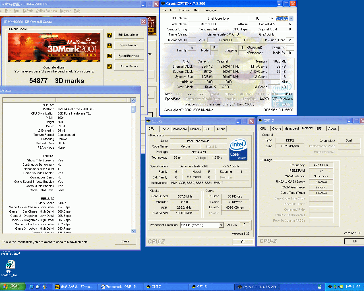Screen dimensions: 364x291
Task: Click the yellow tray icon next to the clock
Action: click(x=341, y=287)
